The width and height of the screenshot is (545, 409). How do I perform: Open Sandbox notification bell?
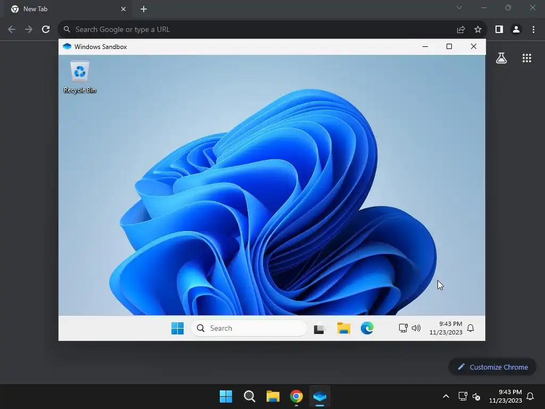coord(470,328)
